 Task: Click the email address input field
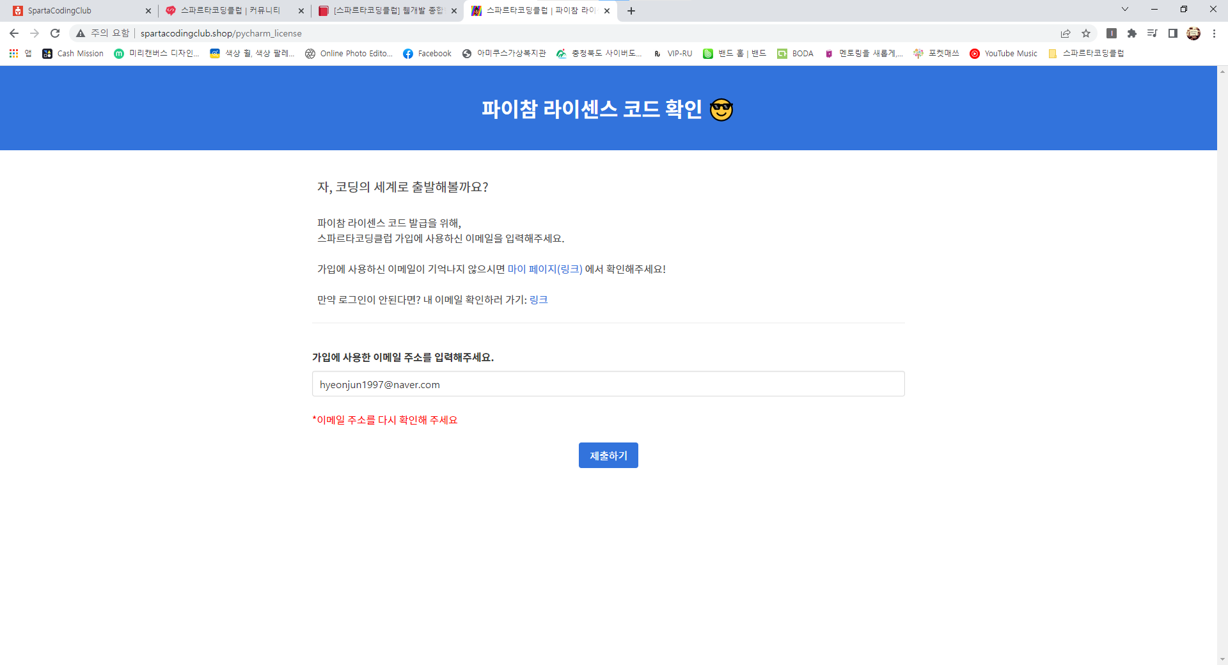pyautogui.click(x=608, y=384)
